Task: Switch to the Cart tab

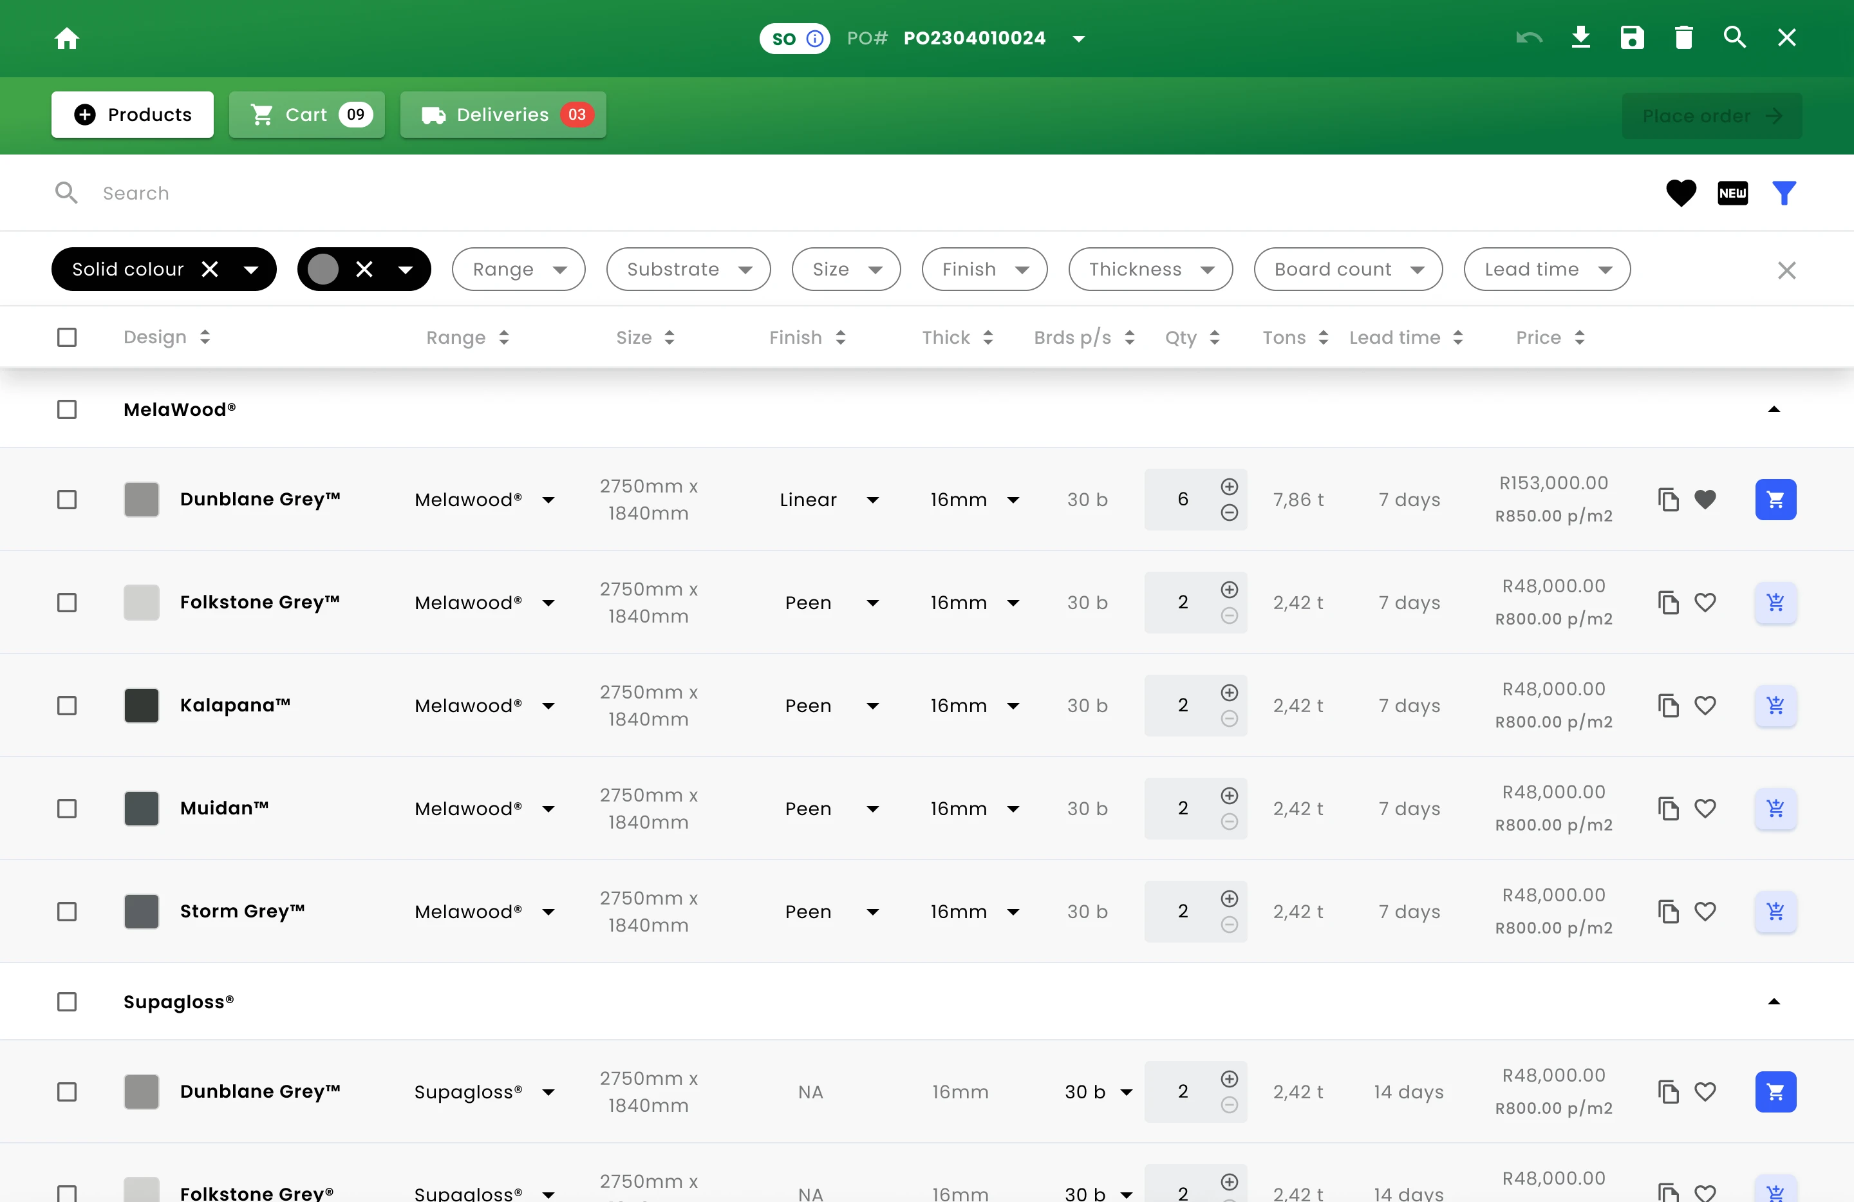Action: click(x=307, y=115)
